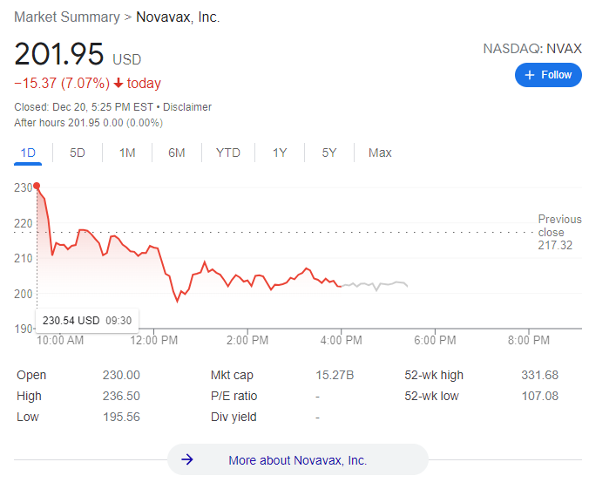The image size is (616, 496).
Task: Select the YTD chart range
Action: coord(228,153)
